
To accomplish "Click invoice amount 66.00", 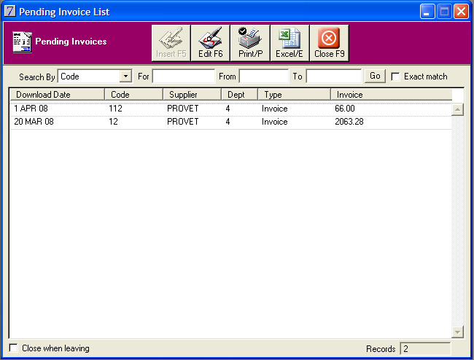I will click(x=345, y=109).
